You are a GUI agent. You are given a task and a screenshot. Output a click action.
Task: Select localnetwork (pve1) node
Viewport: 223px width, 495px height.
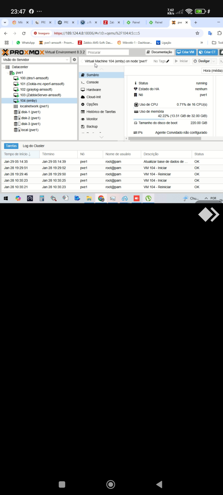click(39, 106)
